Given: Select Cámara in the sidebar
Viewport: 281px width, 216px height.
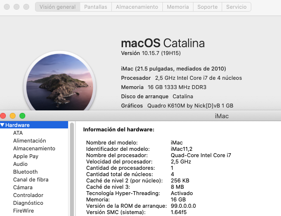Looking at the screenshot, I should 23,187.
